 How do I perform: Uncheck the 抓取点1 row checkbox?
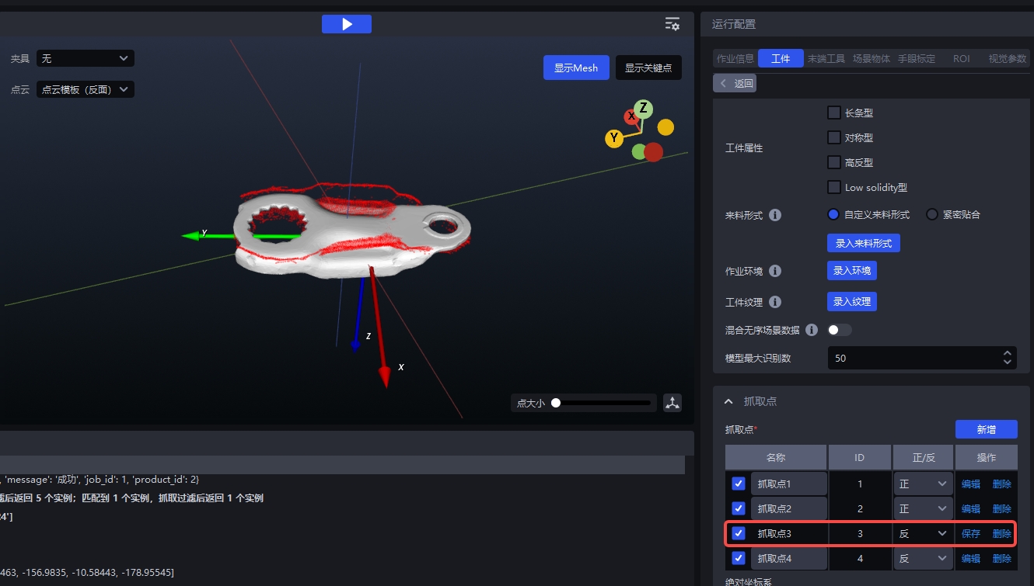point(739,484)
